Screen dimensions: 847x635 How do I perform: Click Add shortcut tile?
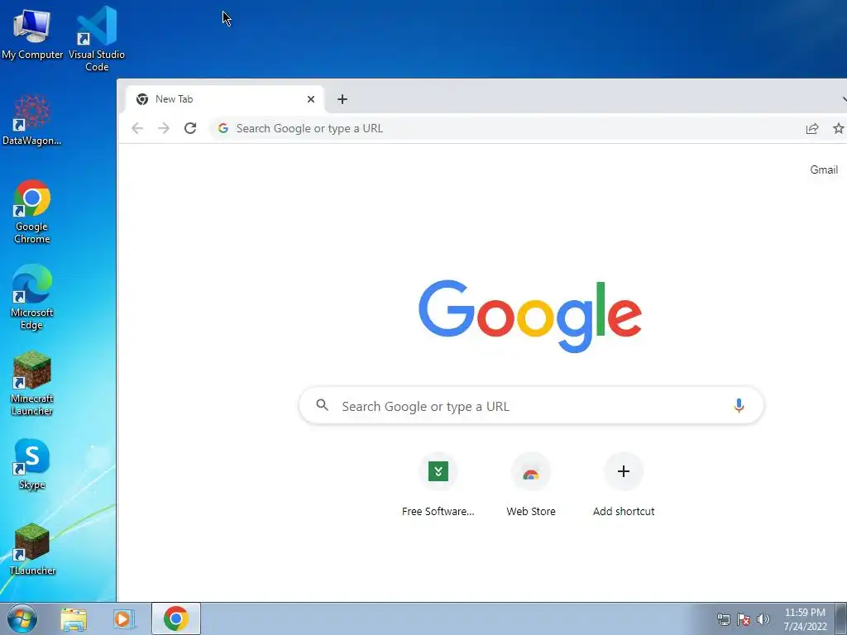coord(624,485)
